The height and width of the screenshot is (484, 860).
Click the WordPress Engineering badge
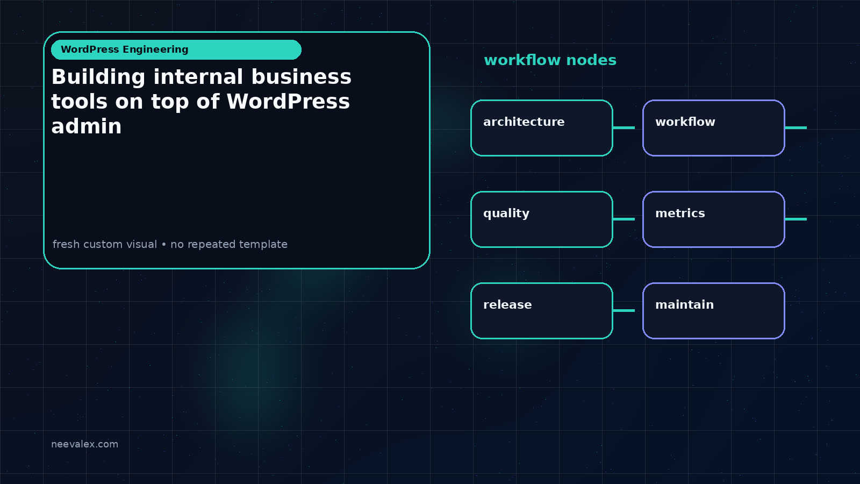(x=176, y=49)
